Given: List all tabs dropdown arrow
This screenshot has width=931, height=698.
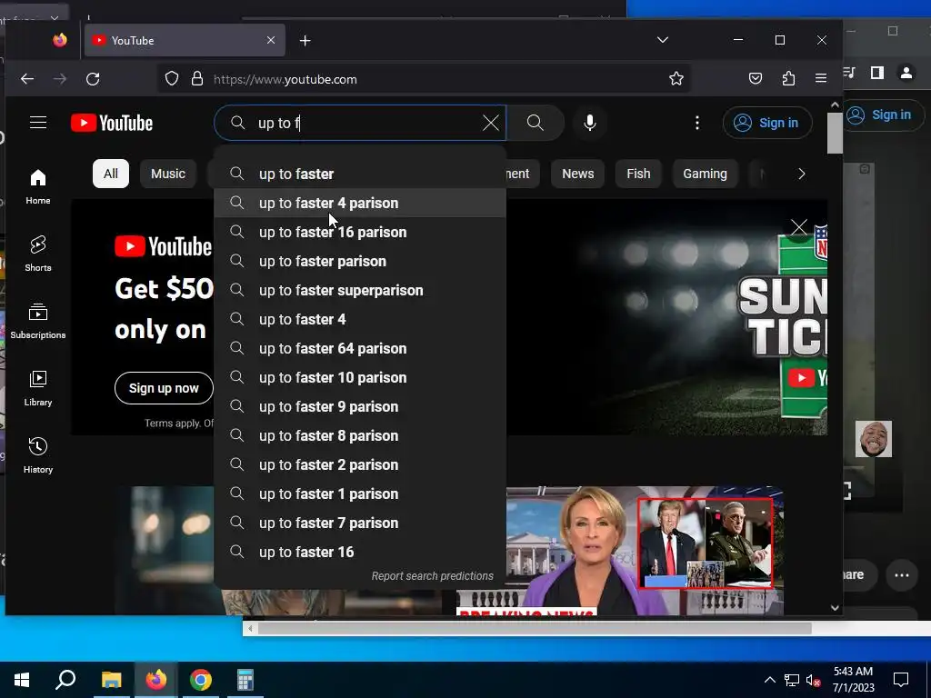Looking at the screenshot, I should coord(663,40).
